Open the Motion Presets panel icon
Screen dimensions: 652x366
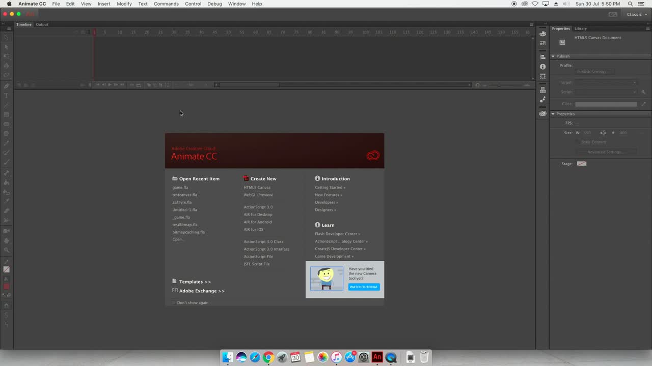click(543, 100)
